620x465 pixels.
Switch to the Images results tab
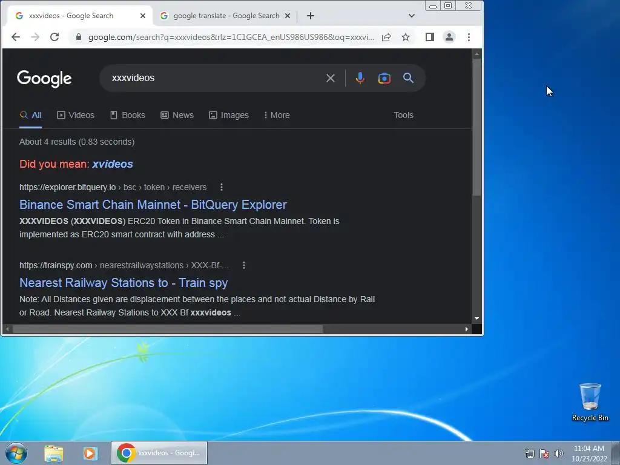229,115
